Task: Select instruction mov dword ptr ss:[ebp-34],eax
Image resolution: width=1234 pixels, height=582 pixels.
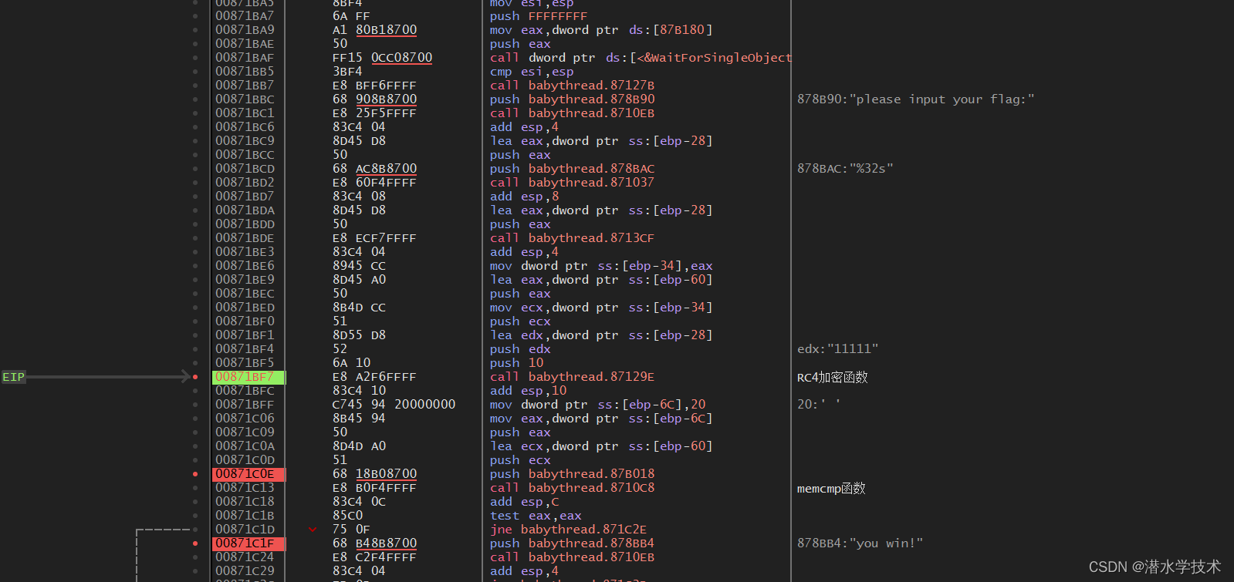Action: (x=601, y=266)
